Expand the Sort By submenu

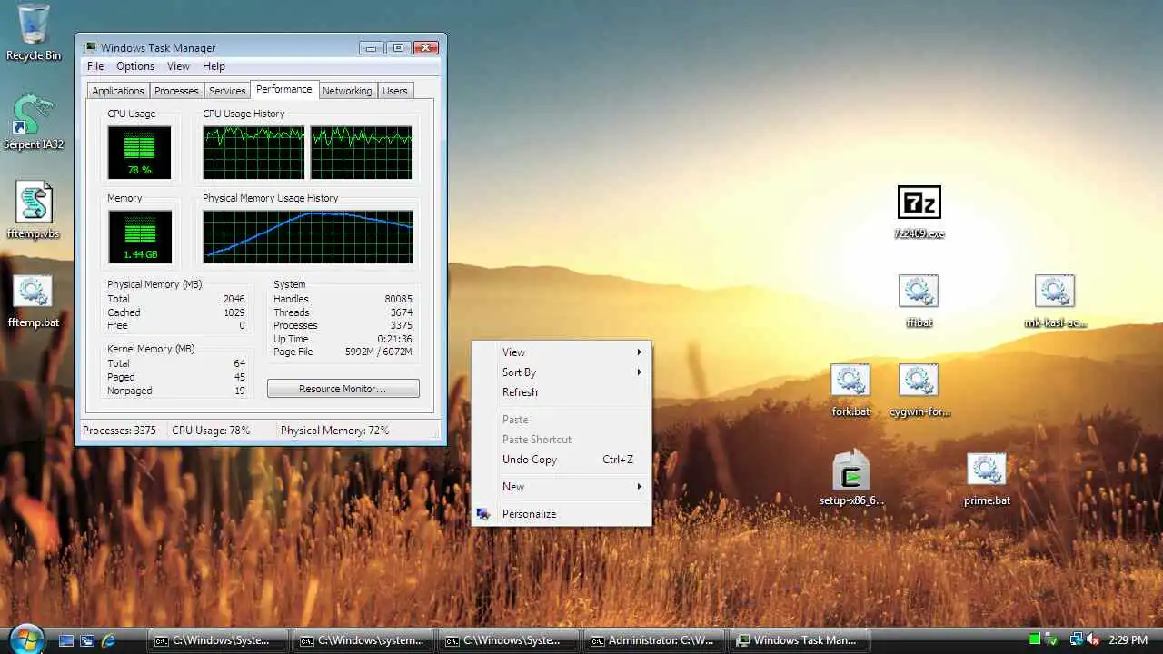coord(562,372)
